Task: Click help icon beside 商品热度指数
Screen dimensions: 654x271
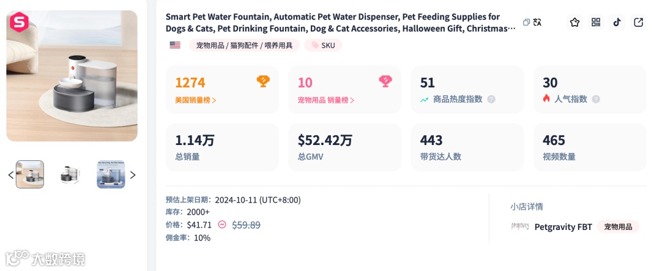Action: pos(491,99)
